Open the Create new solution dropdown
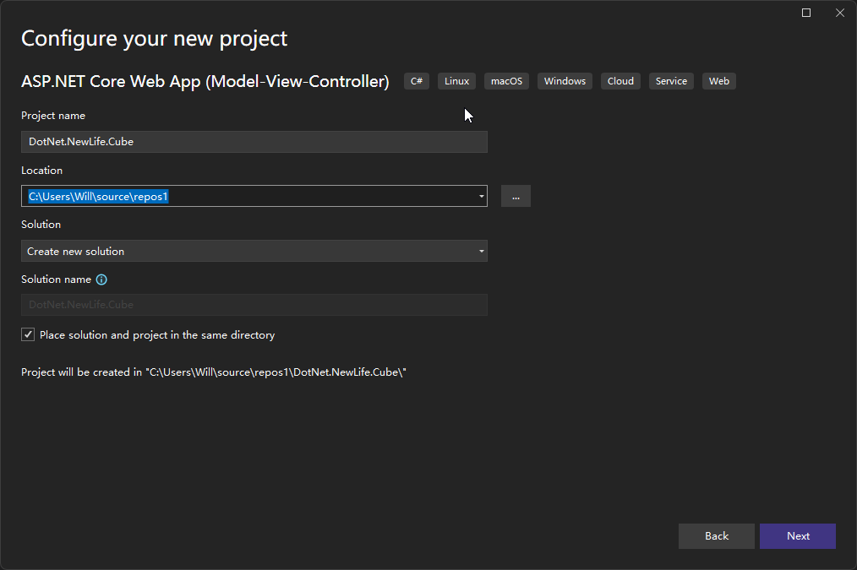857x570 pixels. (x=254, y=251)
